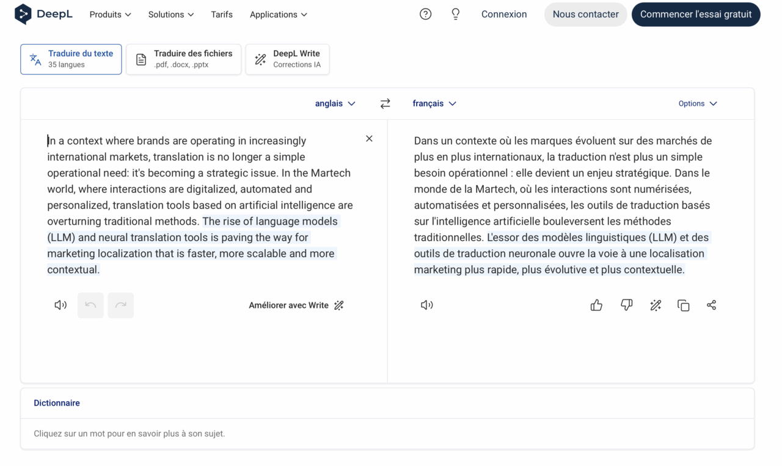Give thumbs down to the translation

pyautogui.click(x=626, y=305)
